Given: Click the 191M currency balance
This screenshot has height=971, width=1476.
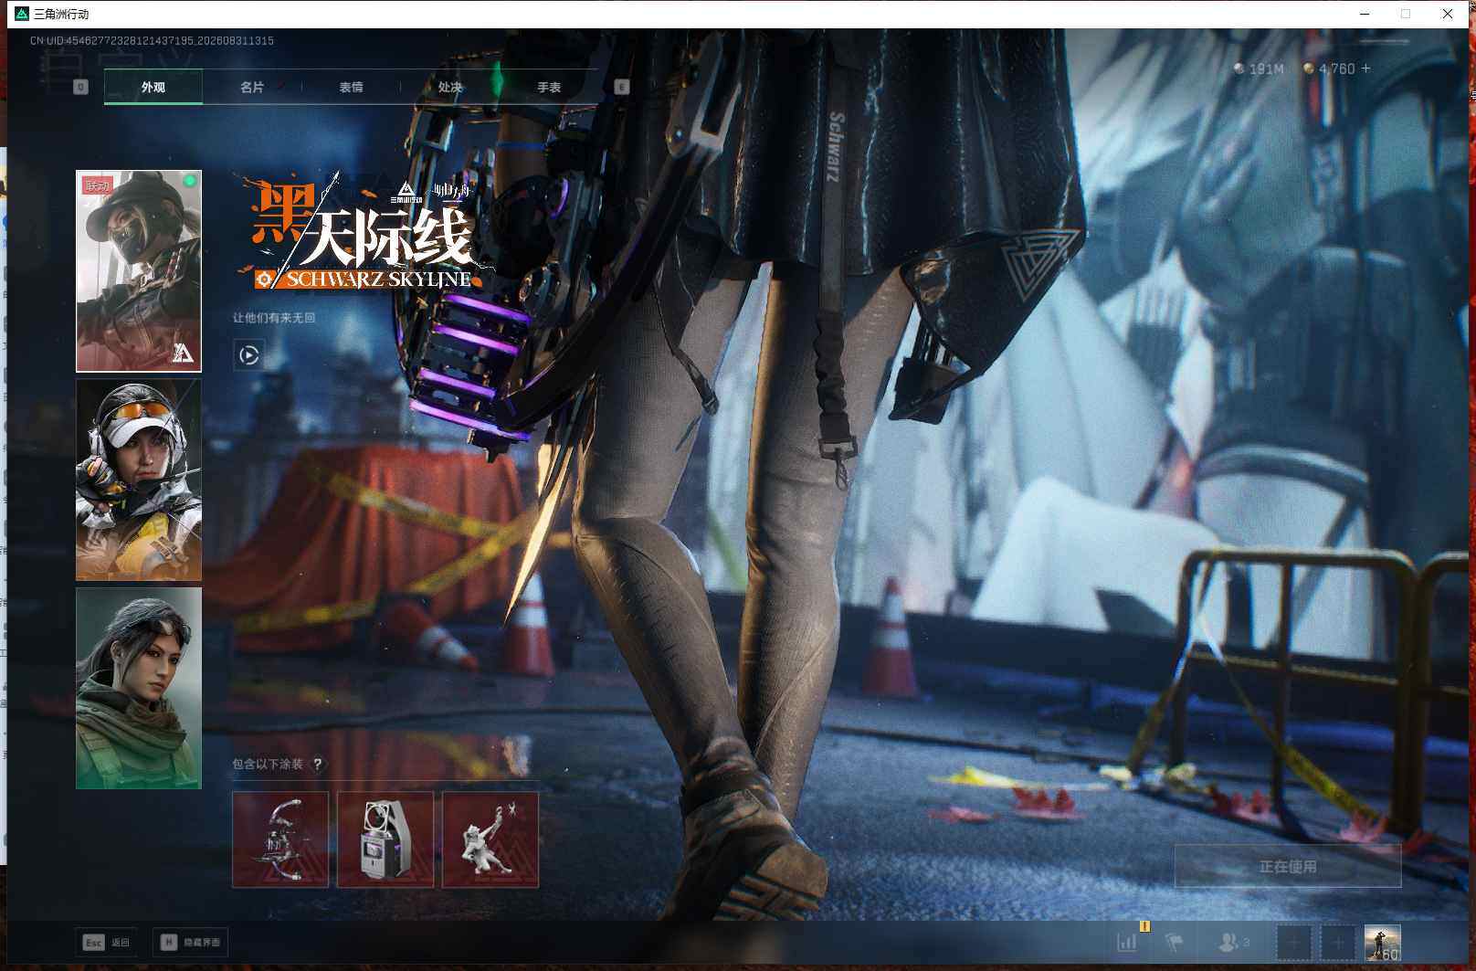Looking at the screenshot, I should pyautogui.click(x=1259, y=69).
